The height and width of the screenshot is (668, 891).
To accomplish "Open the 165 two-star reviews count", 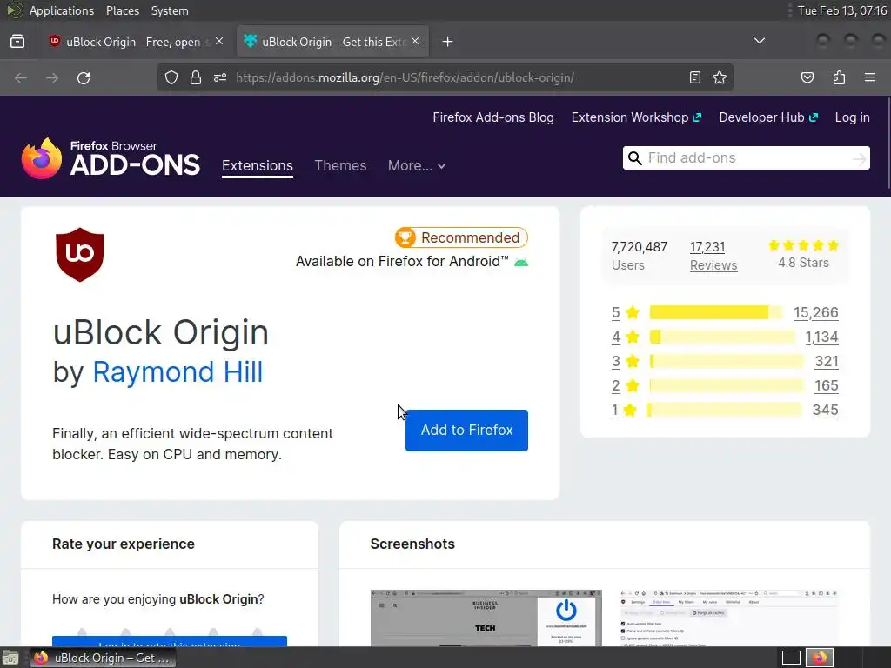I will [x=827, y=385].
